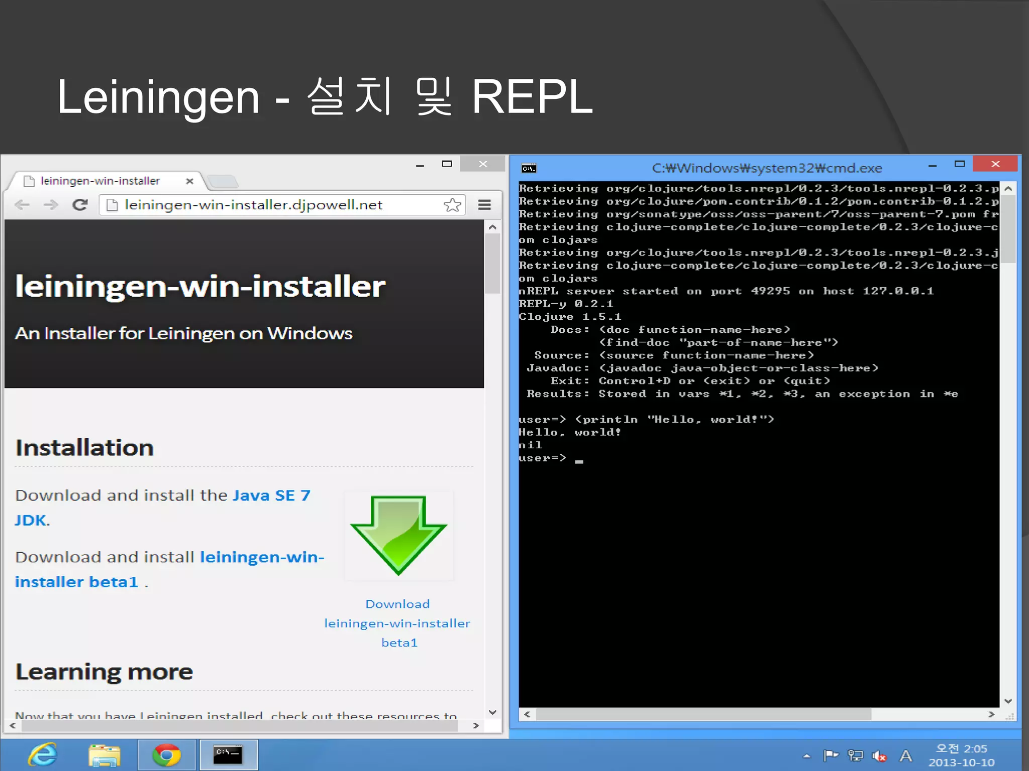Click the 'nil' output line
The height and width of the screenshot is (771, 1029).
coord(530,445)
